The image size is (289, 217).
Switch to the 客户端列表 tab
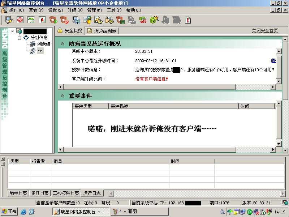(102, 31)
